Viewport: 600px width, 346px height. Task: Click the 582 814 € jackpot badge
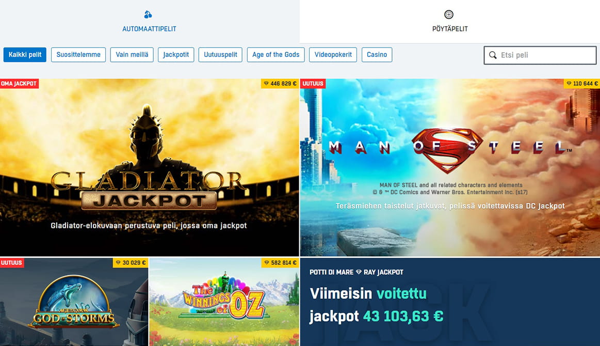pyautogui.click(x=280, y=262)
